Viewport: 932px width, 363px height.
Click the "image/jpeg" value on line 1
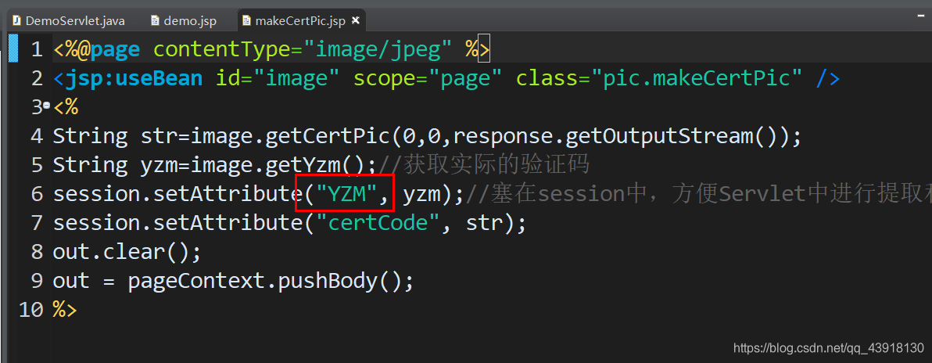pyautogui.click(x=378, y=49)
